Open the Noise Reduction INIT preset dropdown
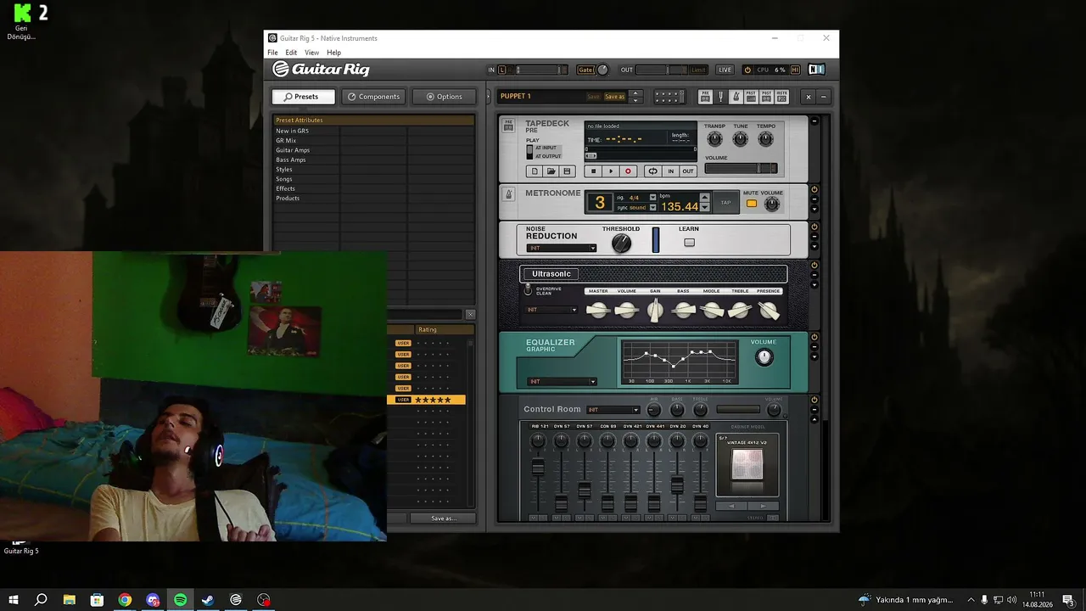Image resolution: width=1086 pixels, height=611 pixels. [x=562, y=248]
